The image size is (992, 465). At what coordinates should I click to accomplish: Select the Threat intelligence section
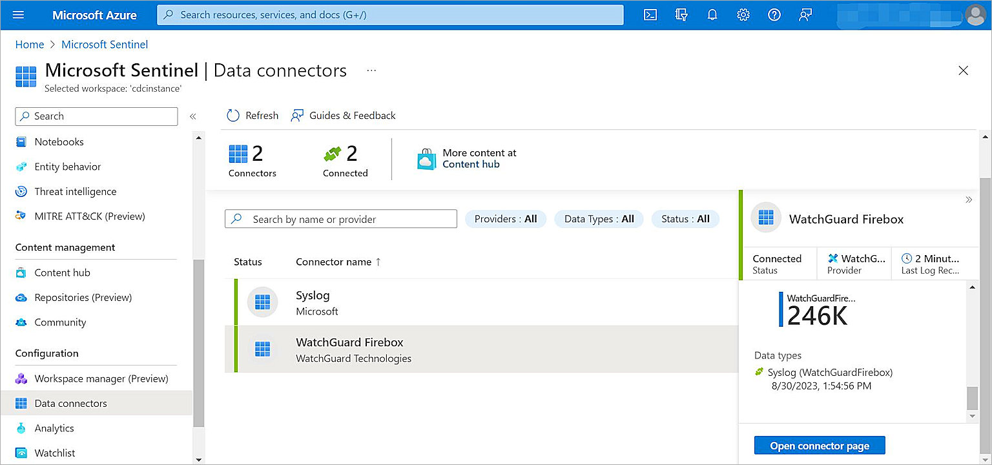pos(76,191)
